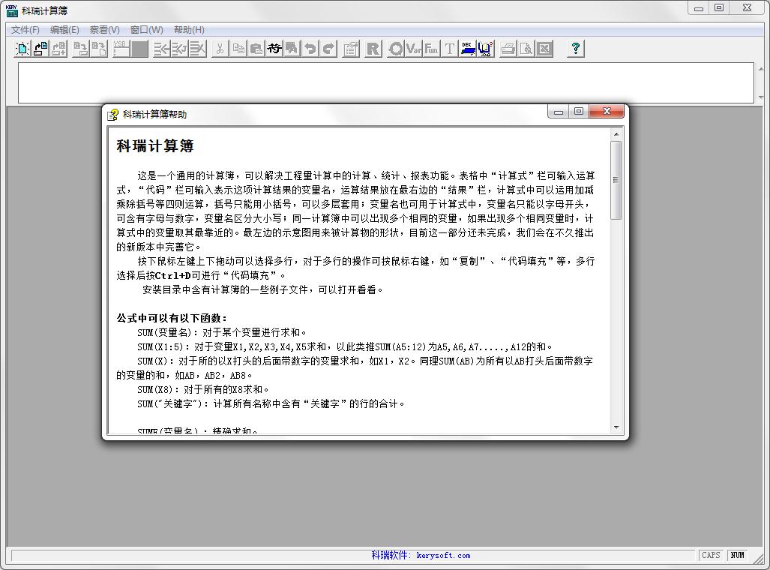Open the 文件(F) menu
This screenshot has width=770, height=570.
tap(24, 29)
